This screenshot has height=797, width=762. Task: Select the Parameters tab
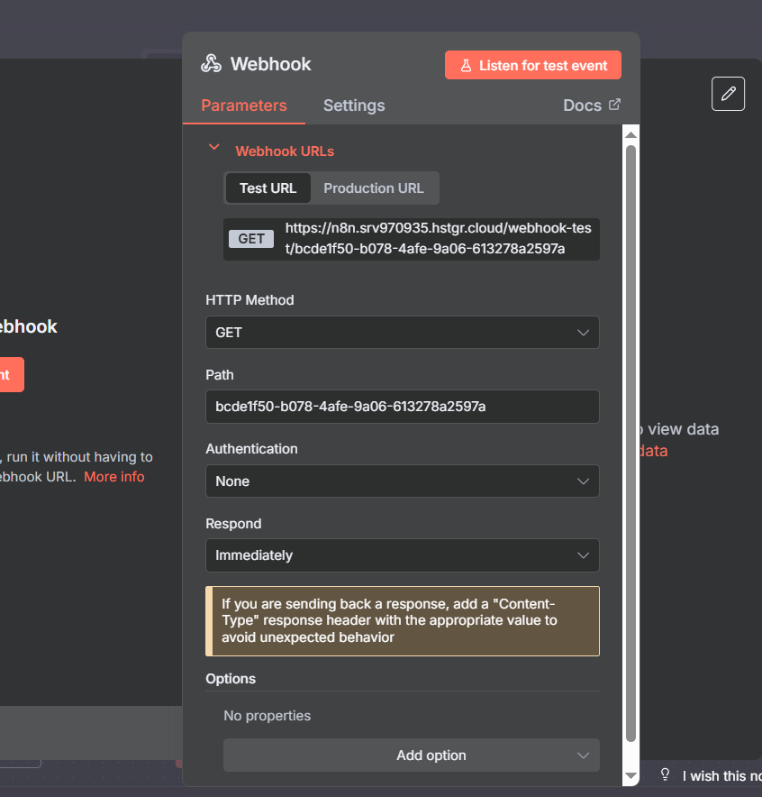coord(244,105)
